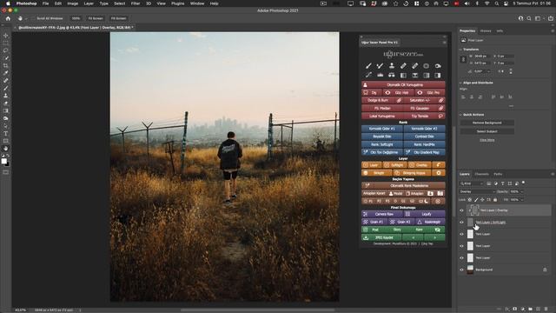Switch to the Channels tab
556x313 pixels.
(x=481, y=174)
